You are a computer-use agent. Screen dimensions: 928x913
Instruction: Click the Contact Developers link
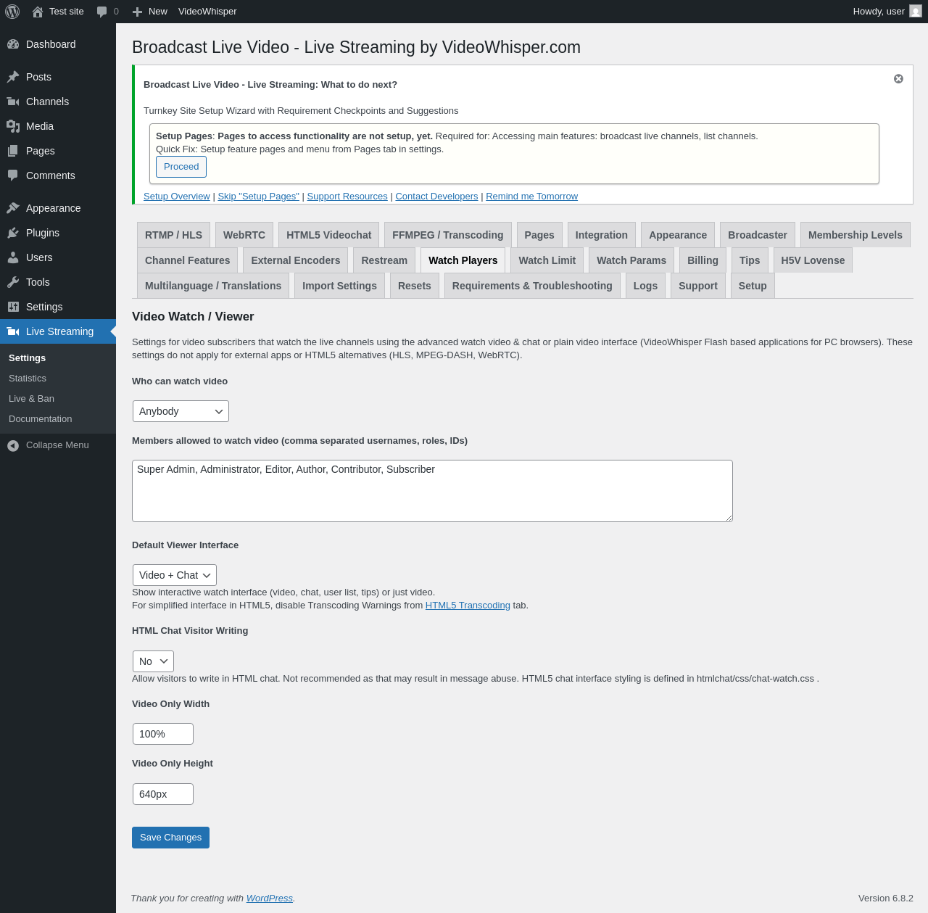click(x=436, y=197)
